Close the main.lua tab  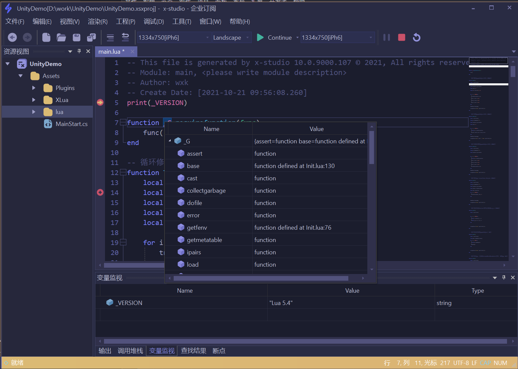point(132,51)
